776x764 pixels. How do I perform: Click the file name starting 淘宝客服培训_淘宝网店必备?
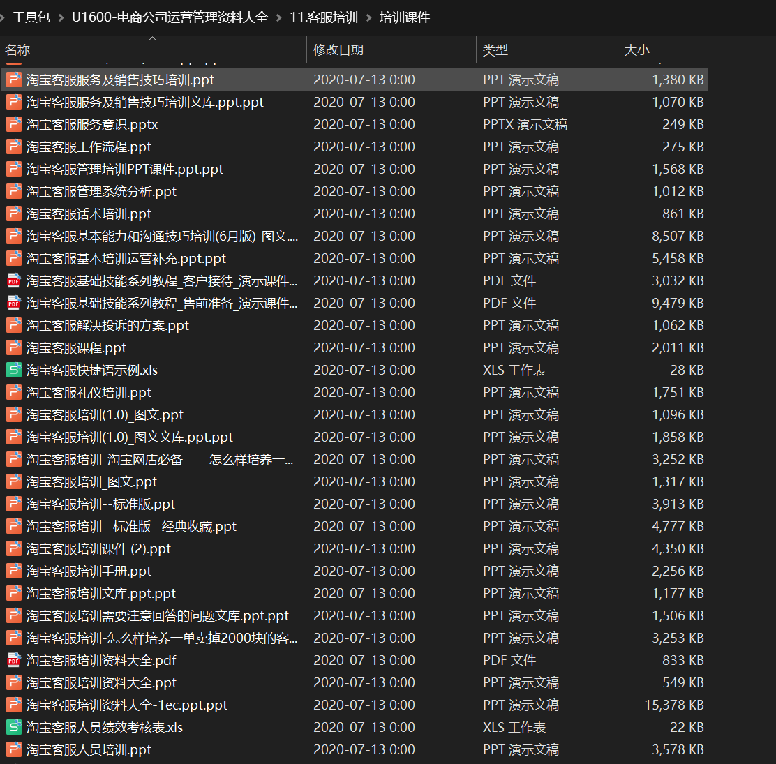click(160, 459)
